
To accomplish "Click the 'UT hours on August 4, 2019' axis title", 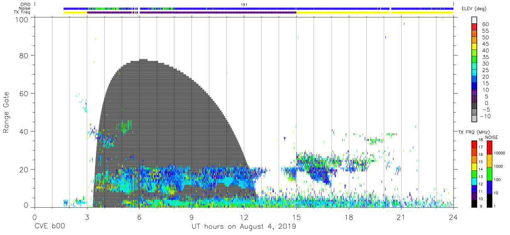I will (x=244, y=227).
